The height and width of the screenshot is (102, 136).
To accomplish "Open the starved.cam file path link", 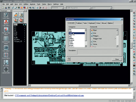I will tap(50, 95).
